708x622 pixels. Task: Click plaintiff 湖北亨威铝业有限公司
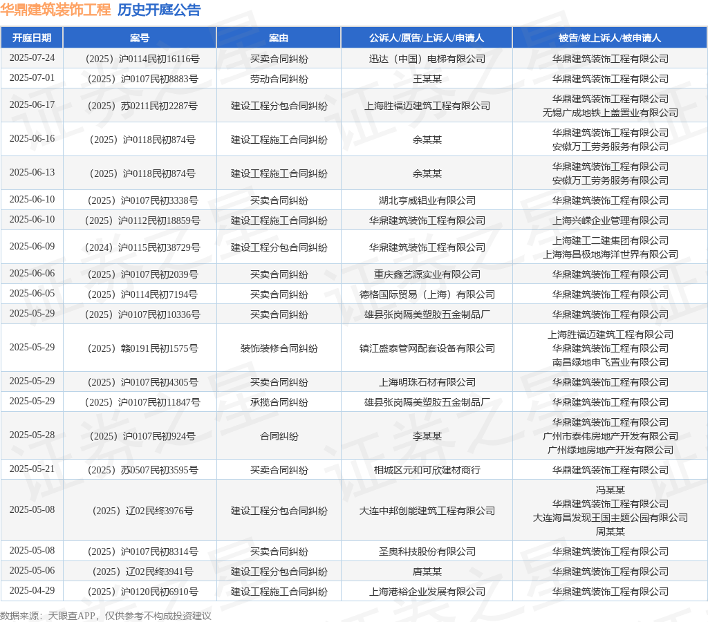[x=427, y=200]
